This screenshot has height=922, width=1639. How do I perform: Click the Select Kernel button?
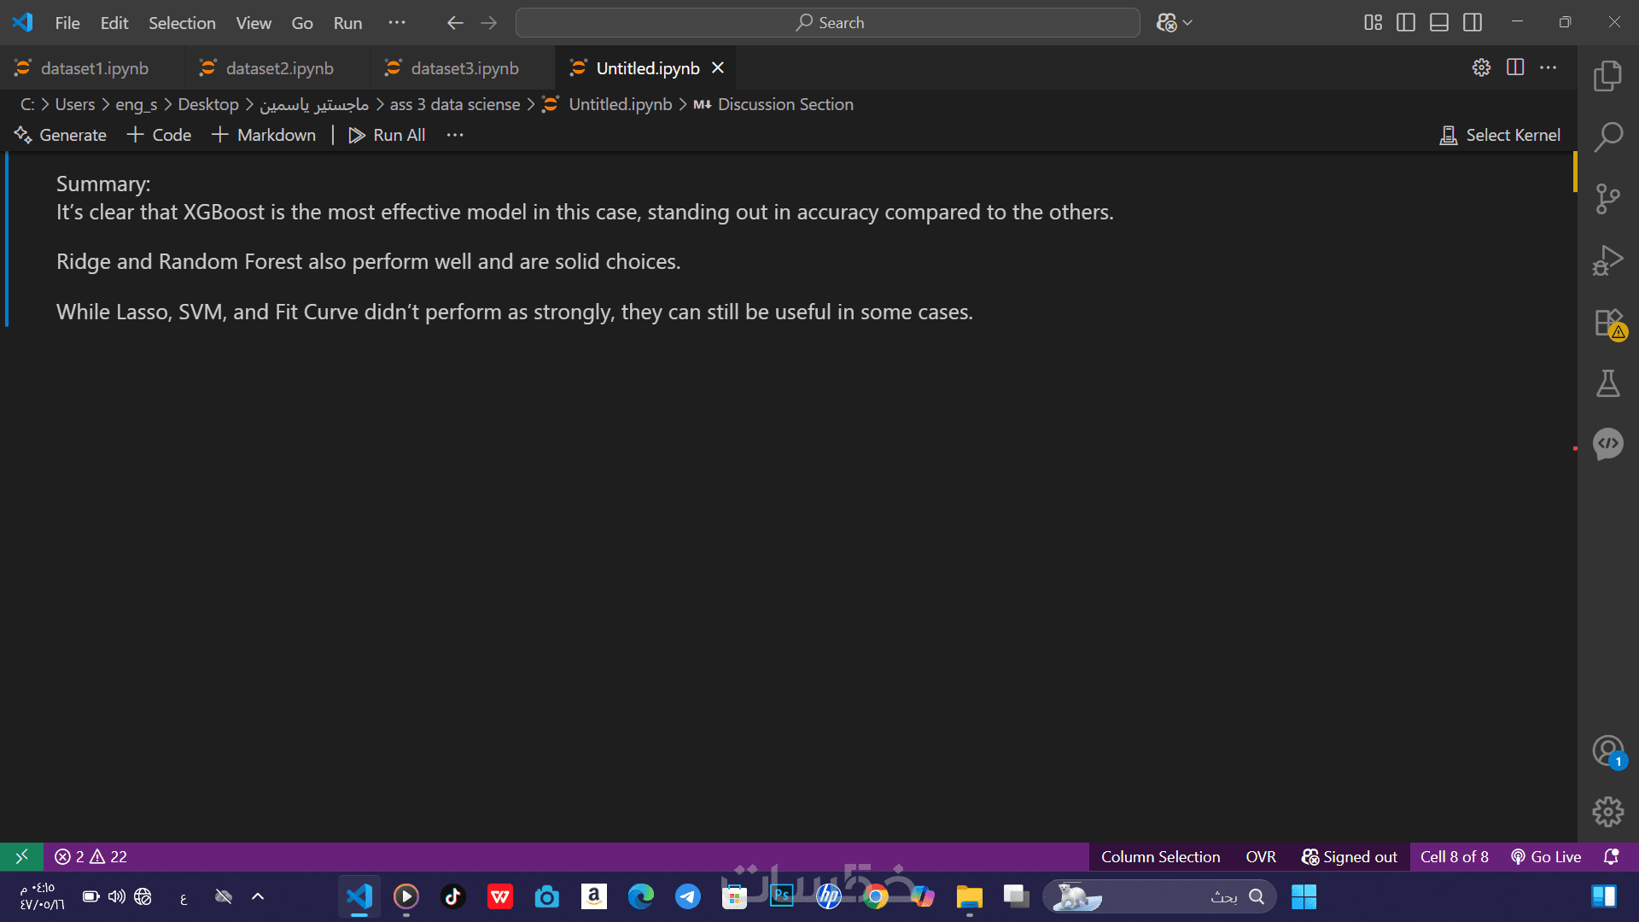click(1500, 135)
